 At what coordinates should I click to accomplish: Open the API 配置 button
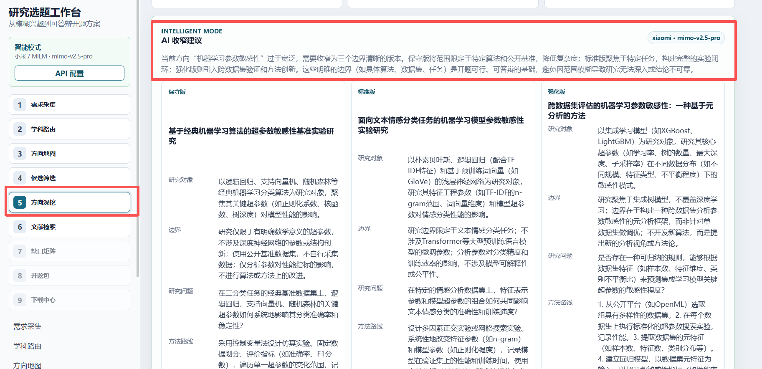click(x=69, y=73)
